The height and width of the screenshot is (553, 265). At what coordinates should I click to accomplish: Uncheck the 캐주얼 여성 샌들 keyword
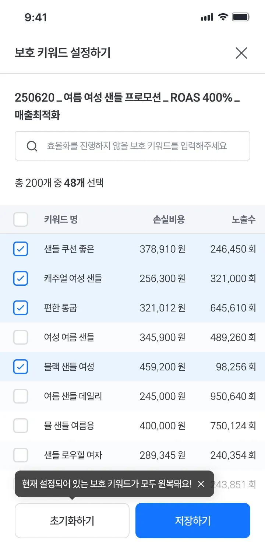(21, 279)
